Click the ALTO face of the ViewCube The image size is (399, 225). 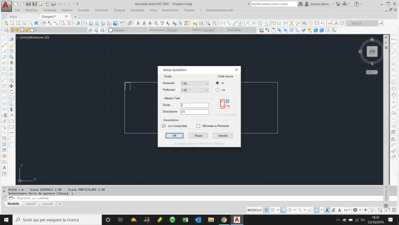pyautogui.click(x=372, y=51)
